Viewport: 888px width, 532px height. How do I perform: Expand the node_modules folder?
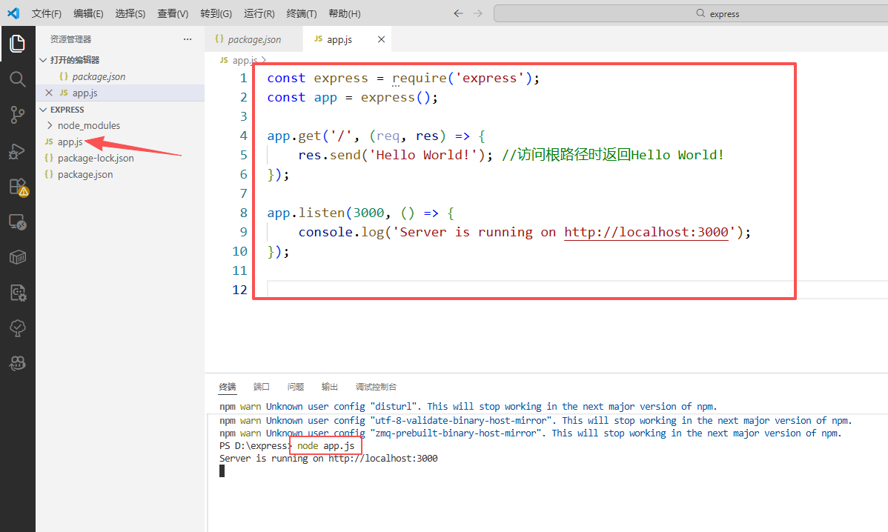pos(88,126)
